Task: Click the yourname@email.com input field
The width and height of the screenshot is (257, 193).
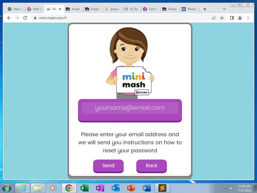Action: 130,108
